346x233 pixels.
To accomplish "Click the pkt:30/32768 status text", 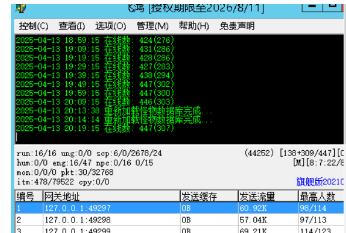I will point(87,173).
